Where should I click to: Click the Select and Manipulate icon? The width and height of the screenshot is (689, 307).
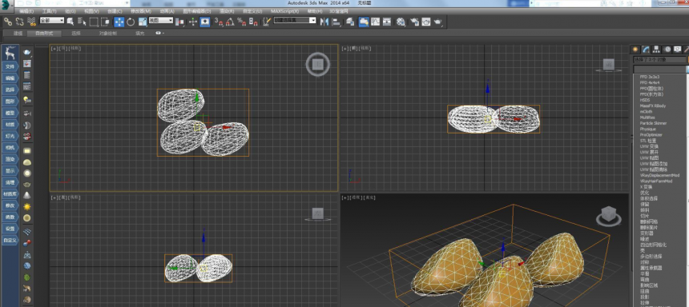click(x=193, y=22)
